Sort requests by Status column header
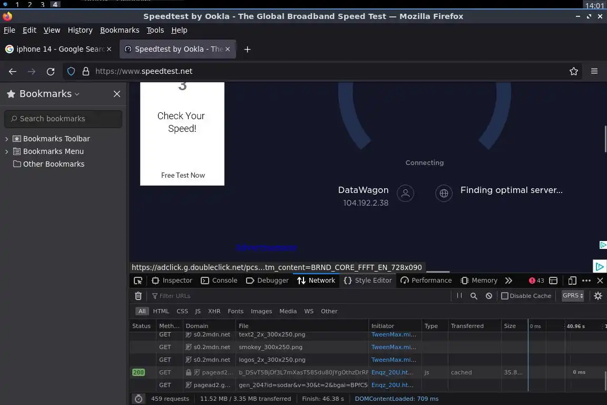 [x=142, y=326]
